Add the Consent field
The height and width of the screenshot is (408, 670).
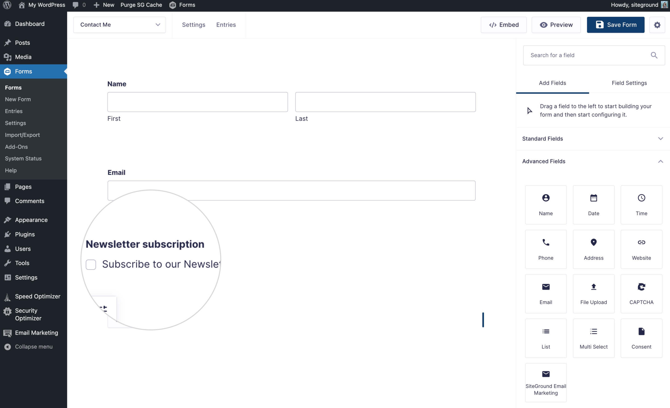click(641, 338)
